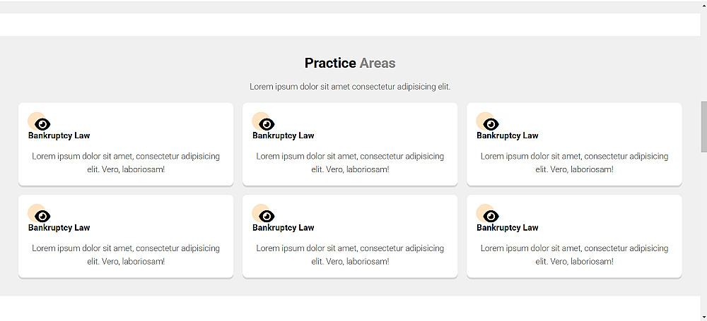Click the eye icon in the top-right card

pos(491,124)
